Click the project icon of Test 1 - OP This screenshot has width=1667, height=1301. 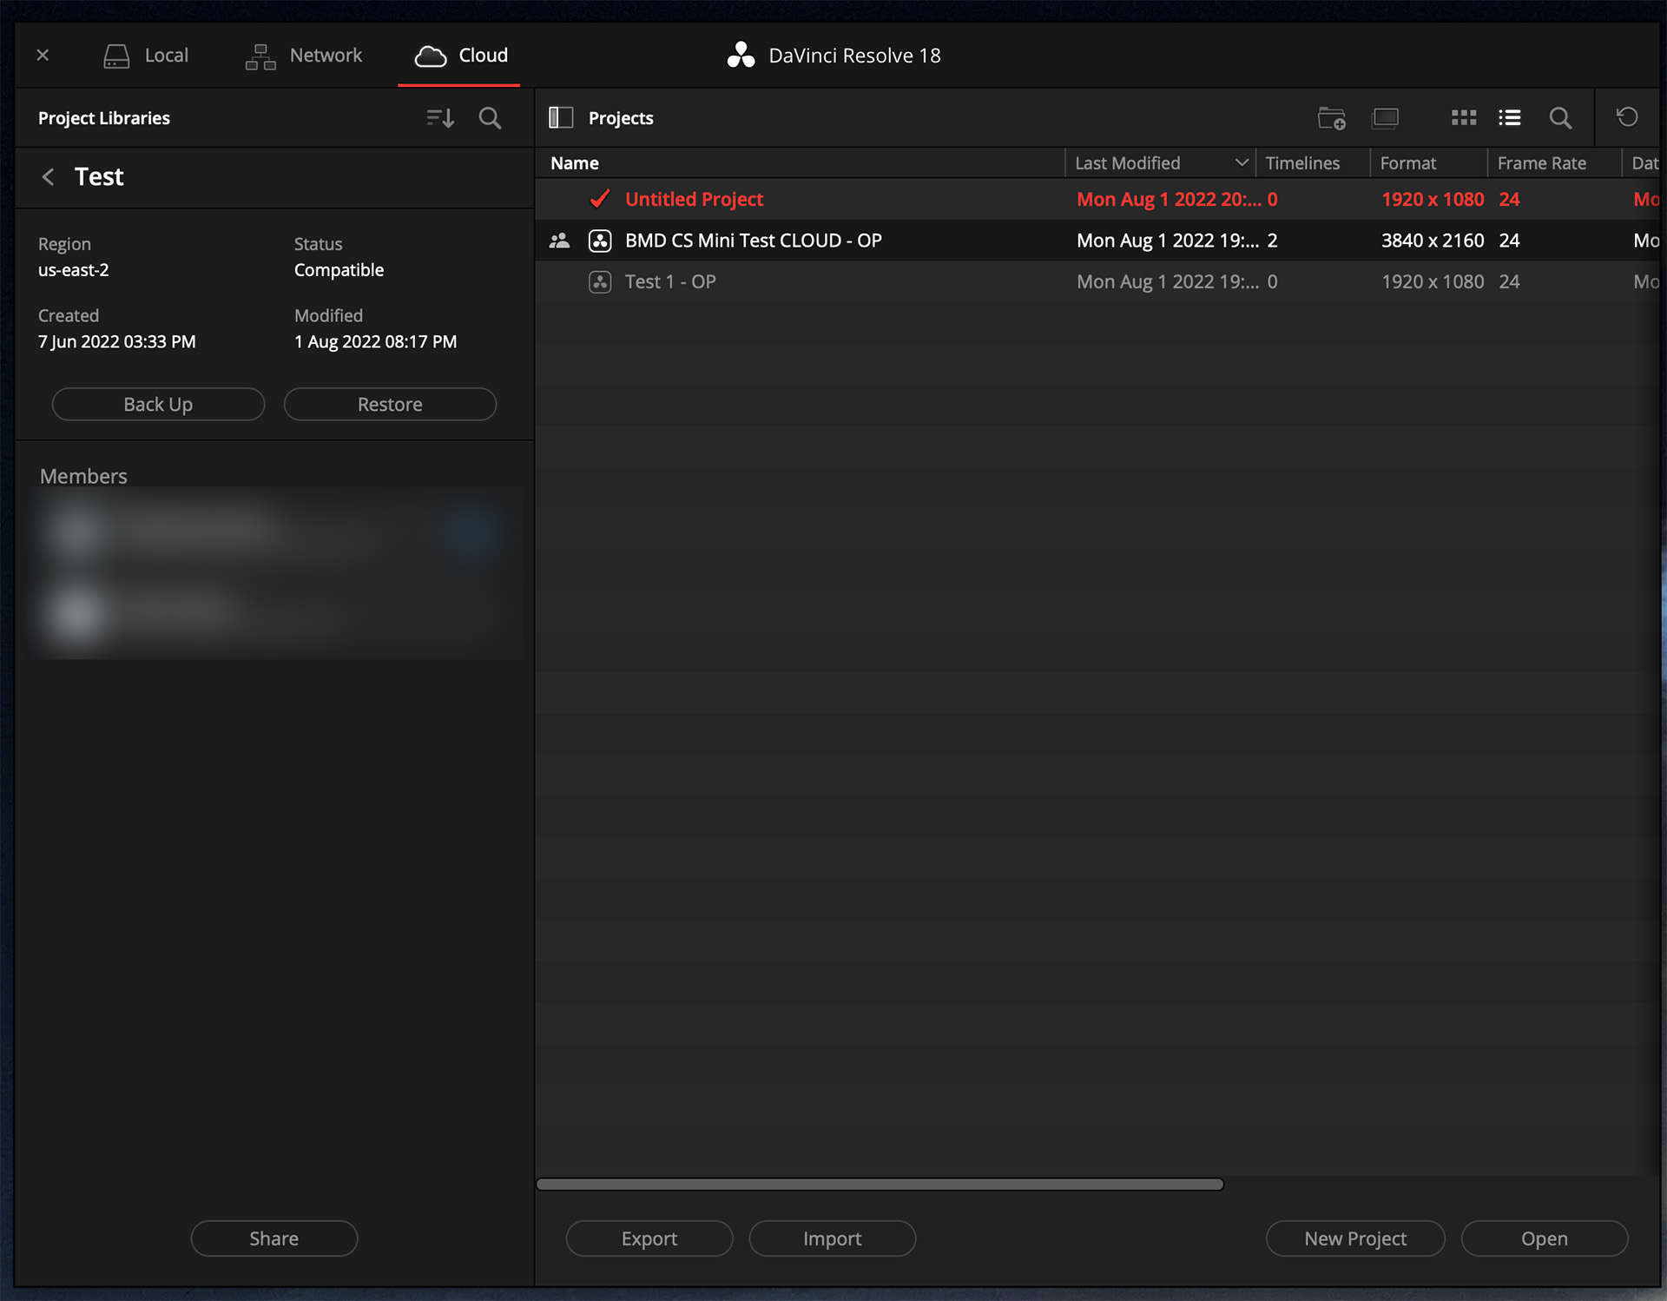click(600, 281)
